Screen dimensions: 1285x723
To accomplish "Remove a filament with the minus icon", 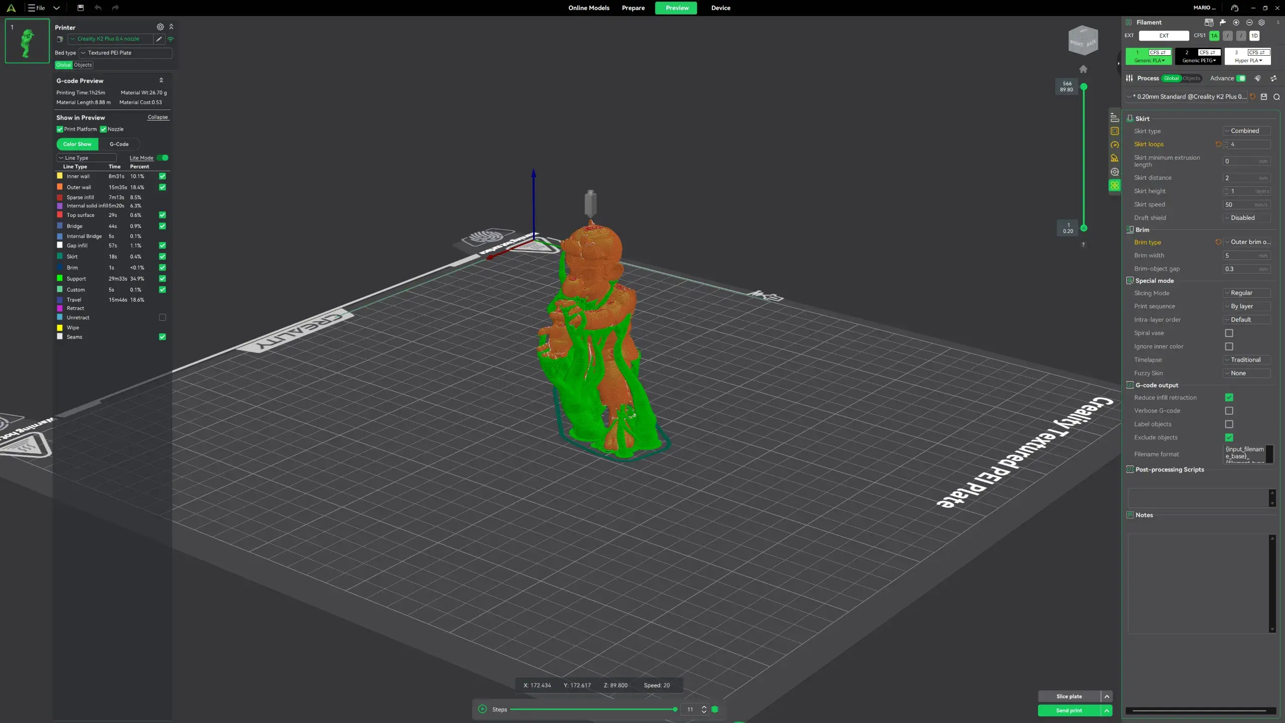I will click(1249, 22).
